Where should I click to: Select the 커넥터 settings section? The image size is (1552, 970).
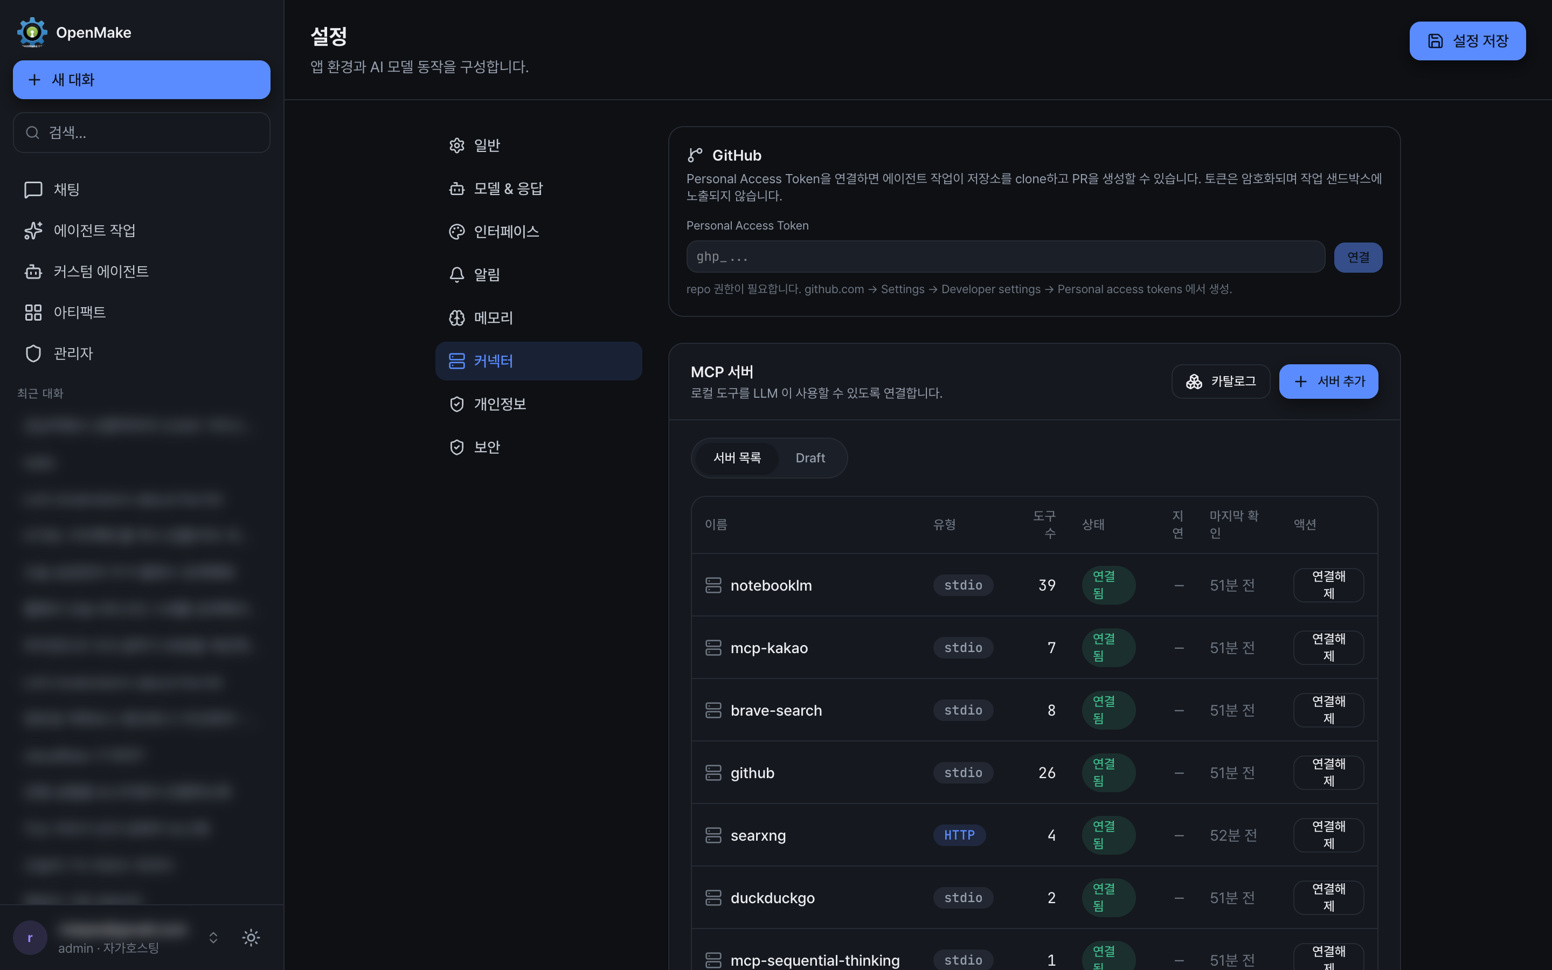click(x=539, y=361)
